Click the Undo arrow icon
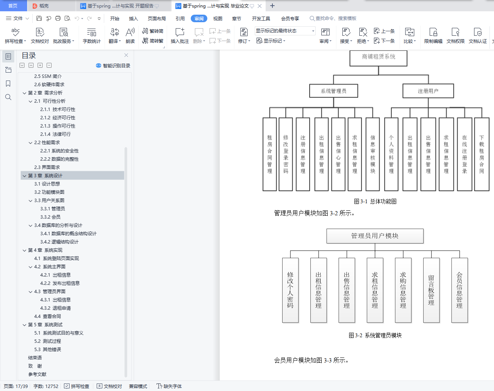 tap(77, 18)
